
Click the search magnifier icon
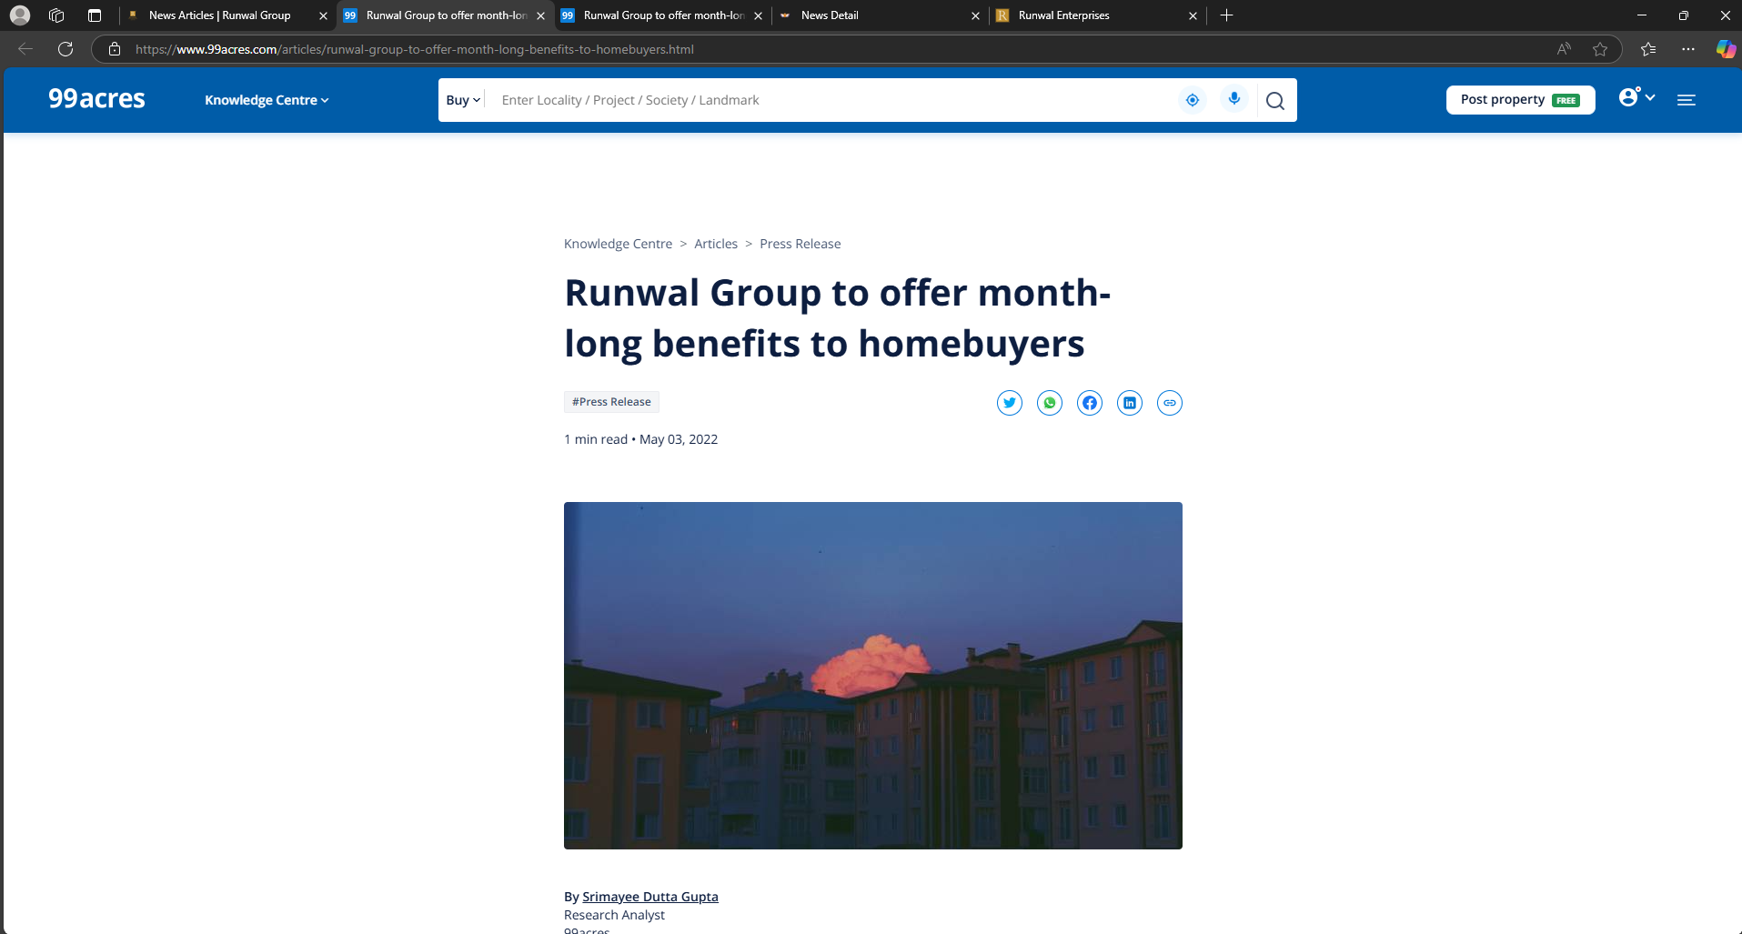pyautogui.click(x=1274, y=101)
